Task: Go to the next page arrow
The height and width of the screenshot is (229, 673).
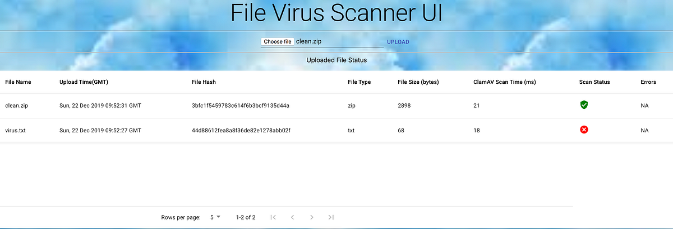Action: coord(311,217)
